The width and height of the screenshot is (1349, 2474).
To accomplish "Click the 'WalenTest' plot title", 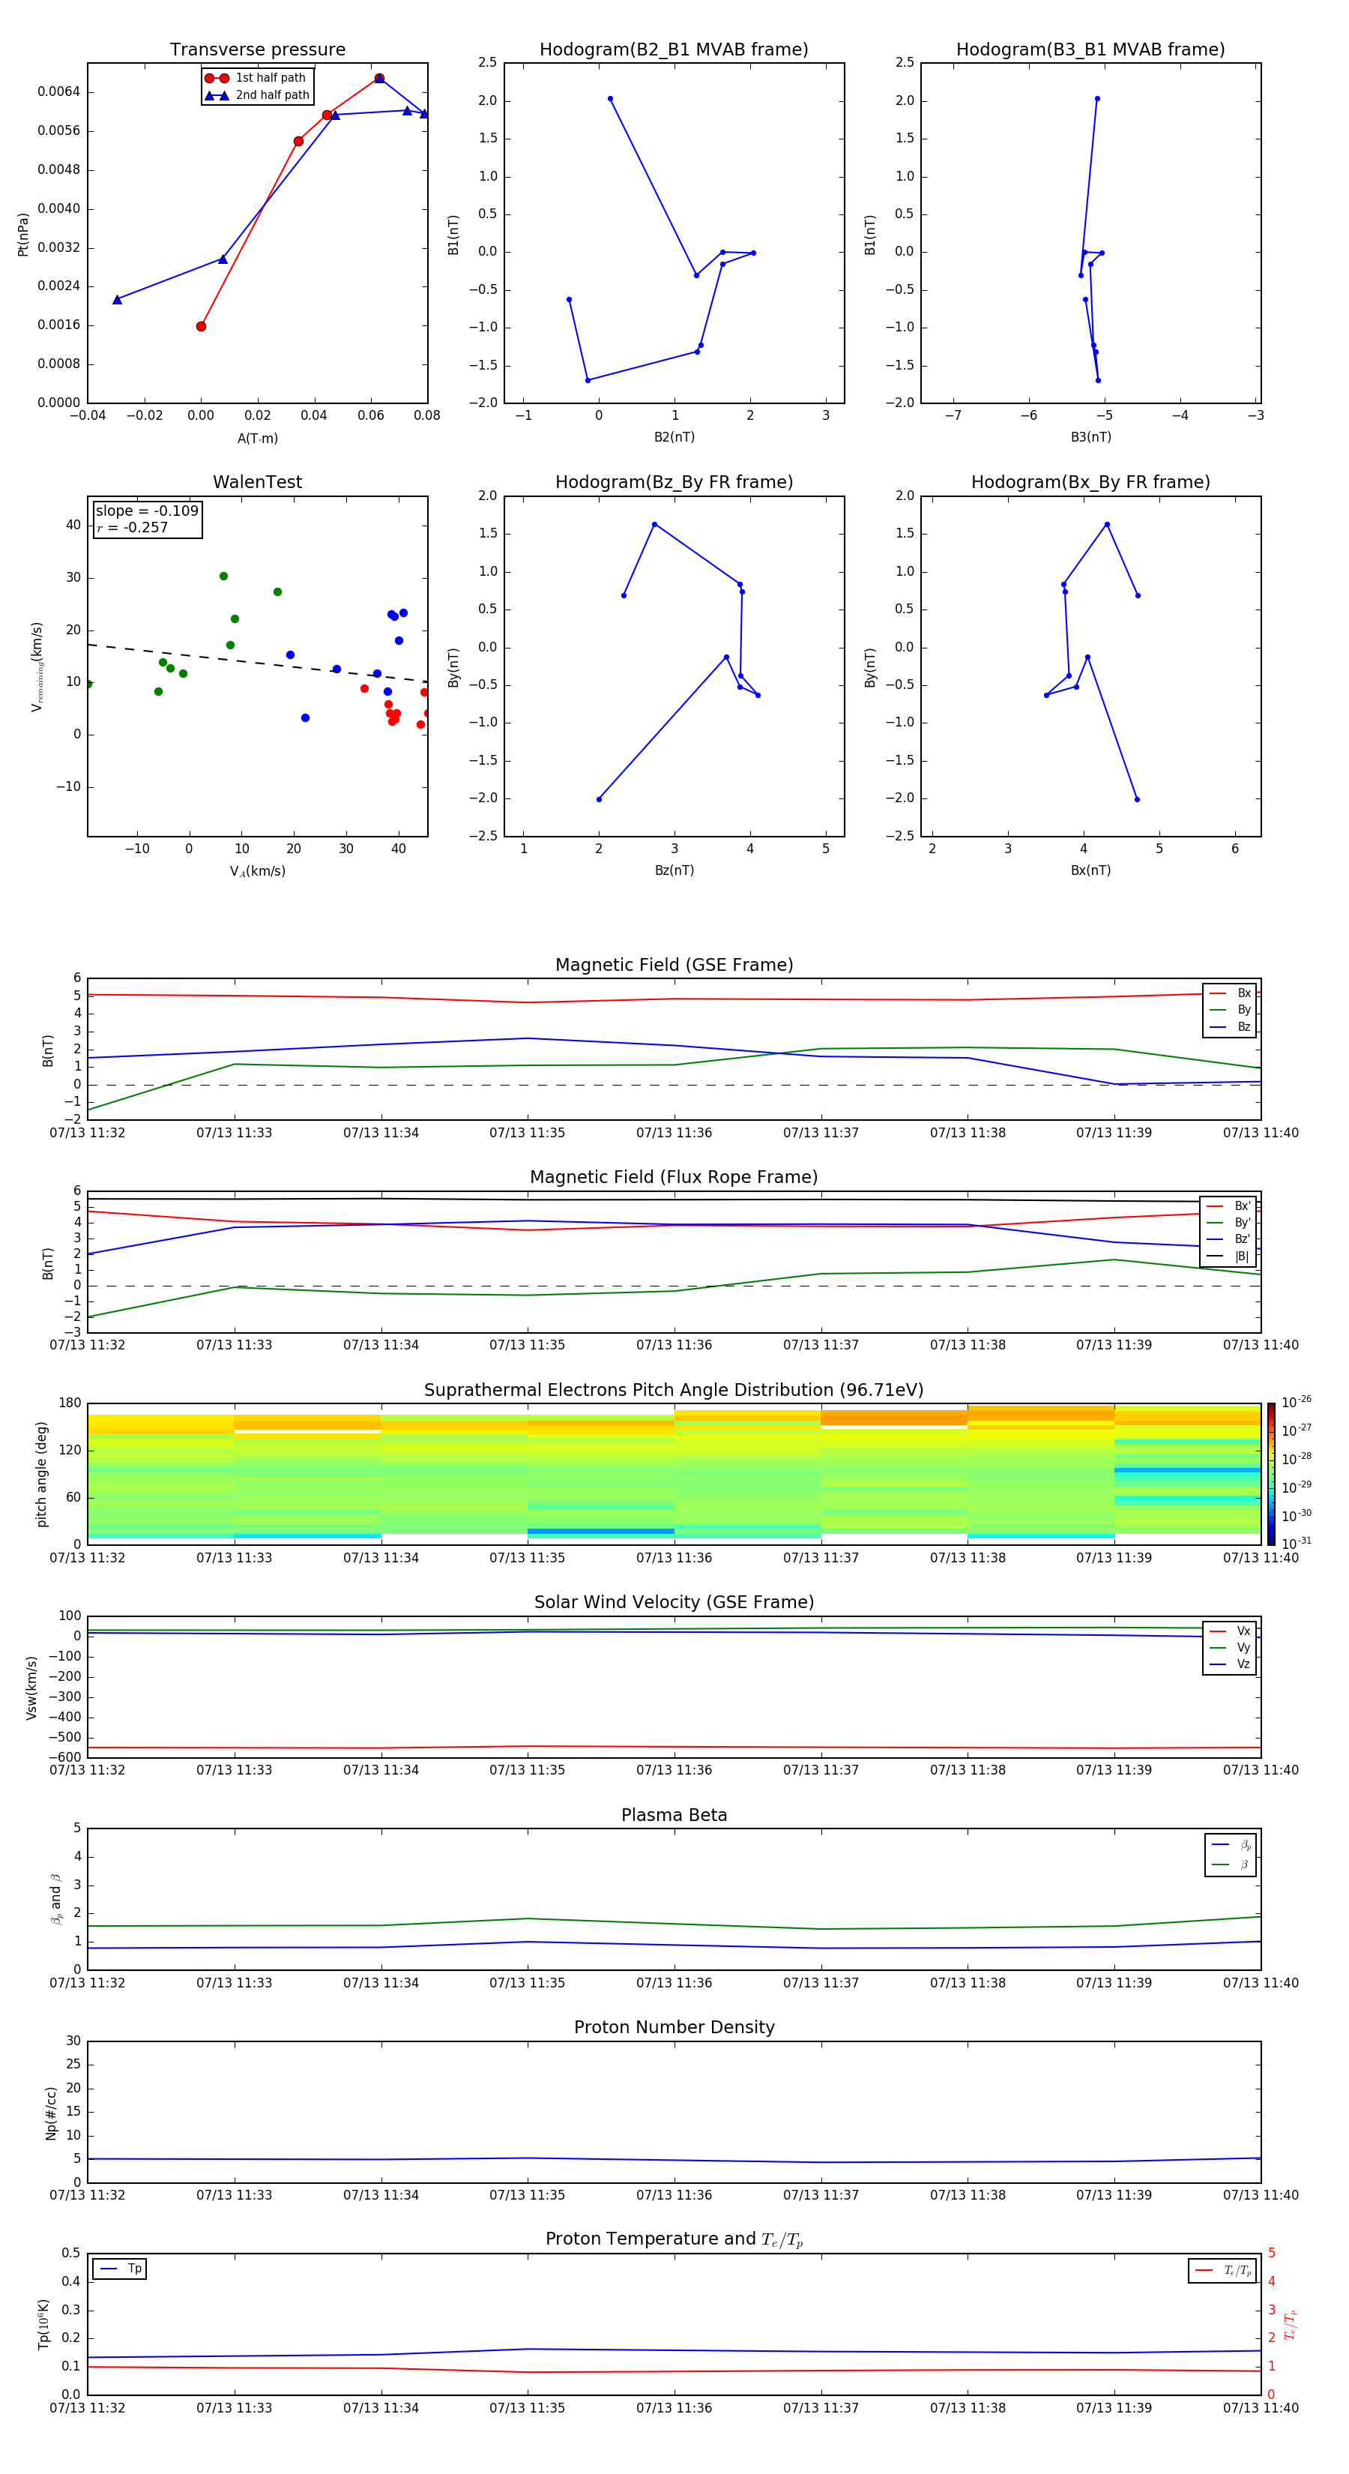I will tap(257, 482).
